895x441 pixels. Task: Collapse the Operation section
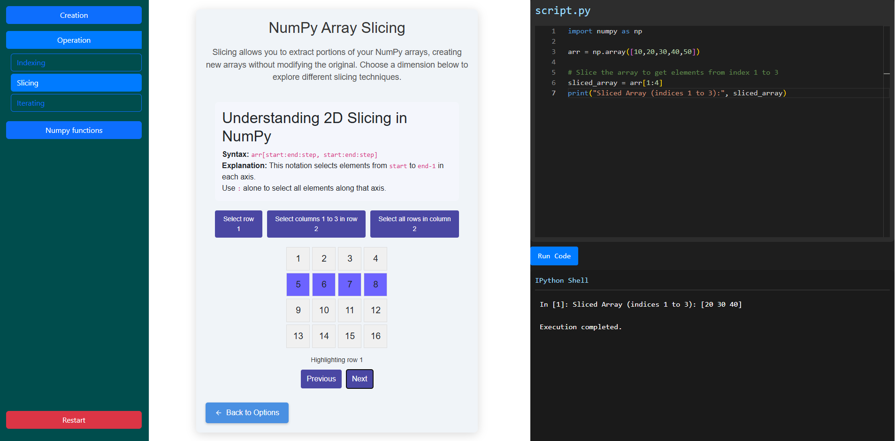74,40
